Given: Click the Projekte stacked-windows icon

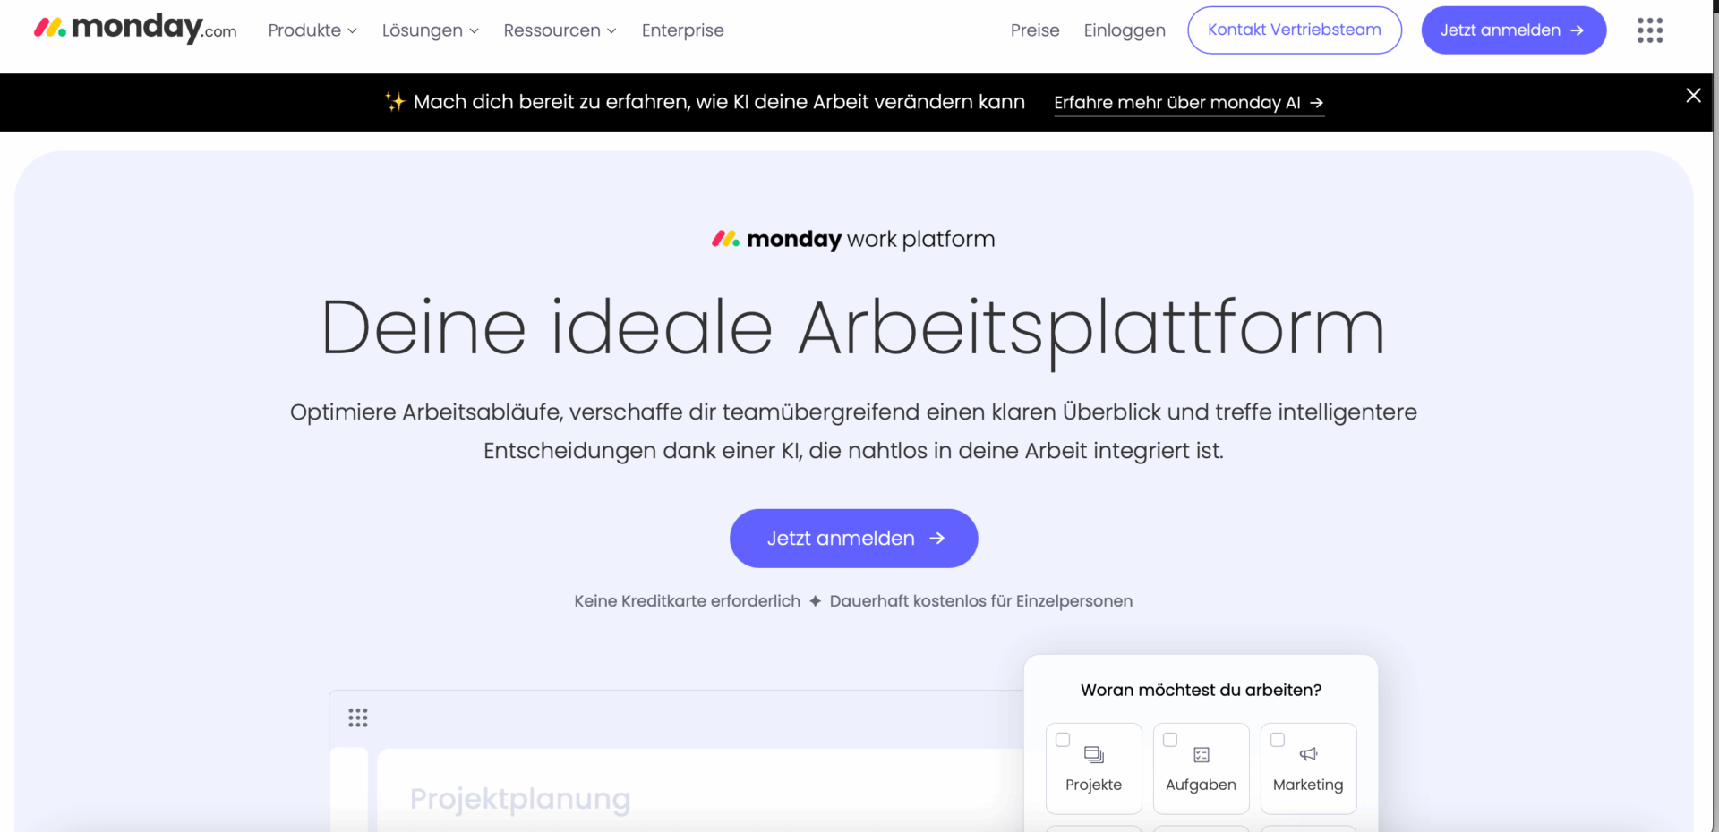Looking at the screenshot, I should tap(1094, 754).
